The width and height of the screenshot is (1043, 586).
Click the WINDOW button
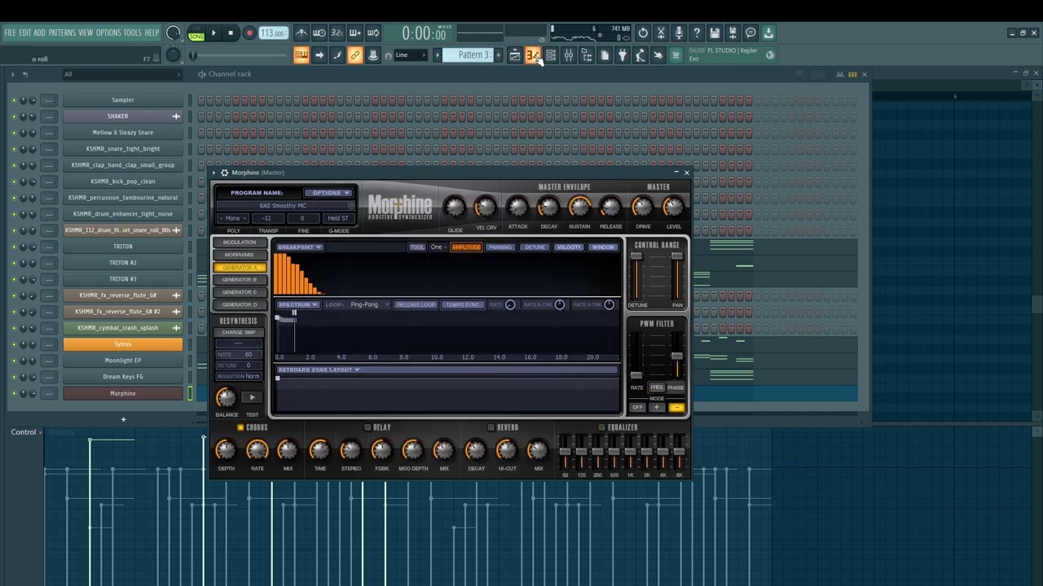click(x=603, y=247)
